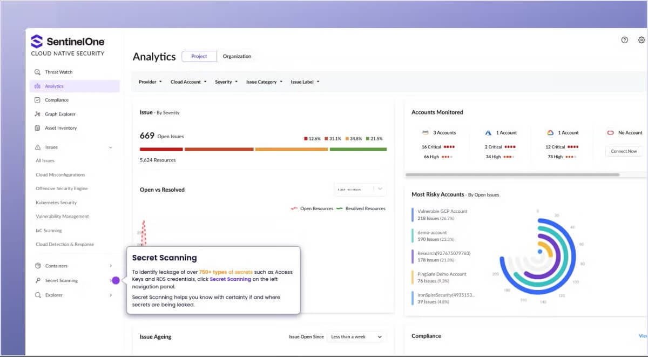Click the Explorer magnifier icon

click(38, 295)
